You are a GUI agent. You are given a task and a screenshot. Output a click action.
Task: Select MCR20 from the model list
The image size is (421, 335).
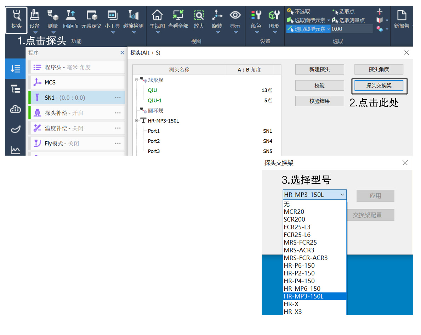pyautogui.click(x=294, y=212)
